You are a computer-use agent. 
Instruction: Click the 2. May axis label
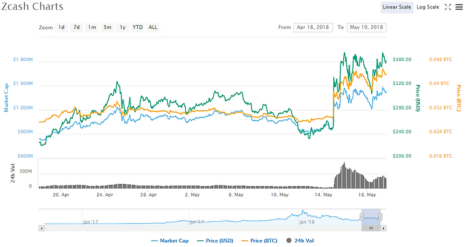click(192, 194)
